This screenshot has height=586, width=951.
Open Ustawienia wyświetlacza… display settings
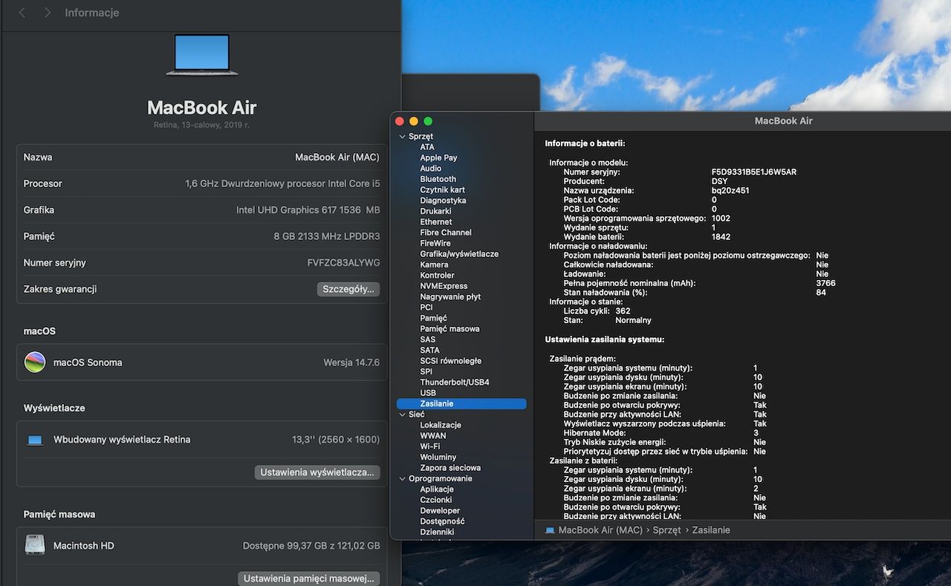tap(317, 472)
